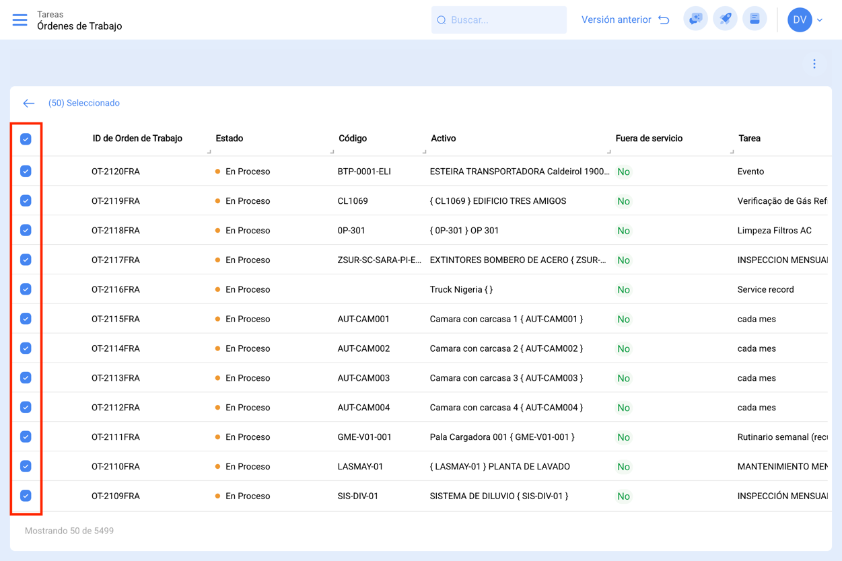Image resolution: width=842 pixels, height=561 pixels.
Task: Uncheck the OT-2112FRA row checkbox
Action: [x=26, y=408]
